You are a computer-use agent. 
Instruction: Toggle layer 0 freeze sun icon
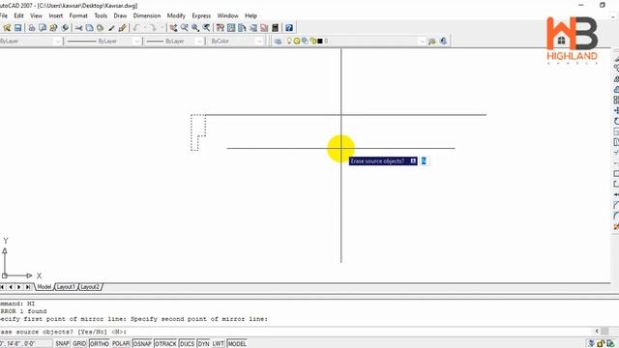pyautogui.click(x=297, y=41)
